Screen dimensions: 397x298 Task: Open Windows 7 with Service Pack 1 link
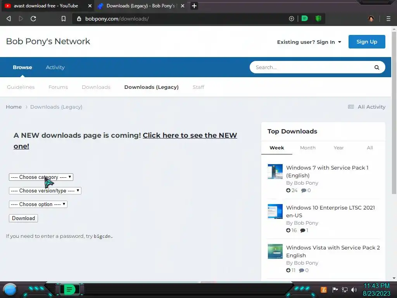coord(327,172)
